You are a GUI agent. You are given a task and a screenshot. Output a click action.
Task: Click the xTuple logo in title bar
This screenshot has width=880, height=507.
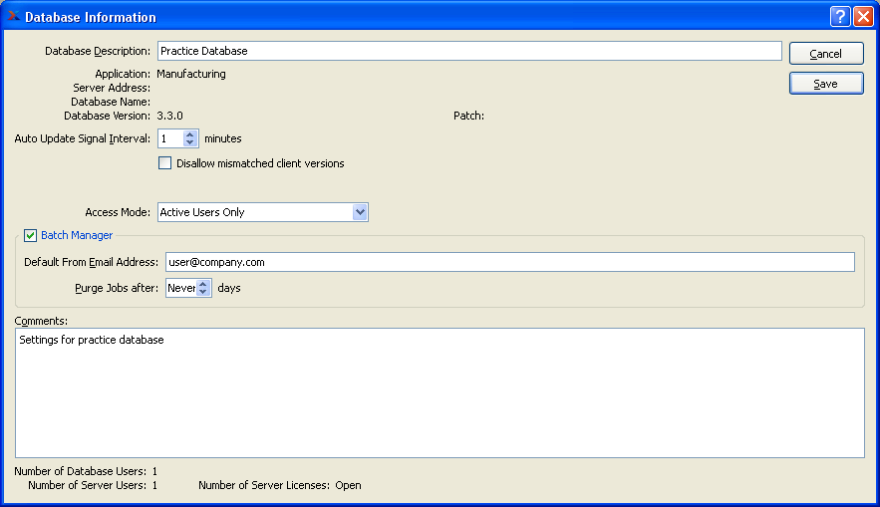coord(14,16)
